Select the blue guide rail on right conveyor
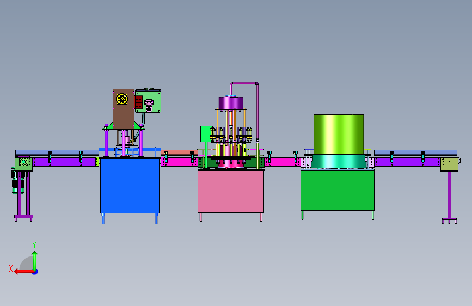Screen dimensions: 472x306 [x=415, y=152]
